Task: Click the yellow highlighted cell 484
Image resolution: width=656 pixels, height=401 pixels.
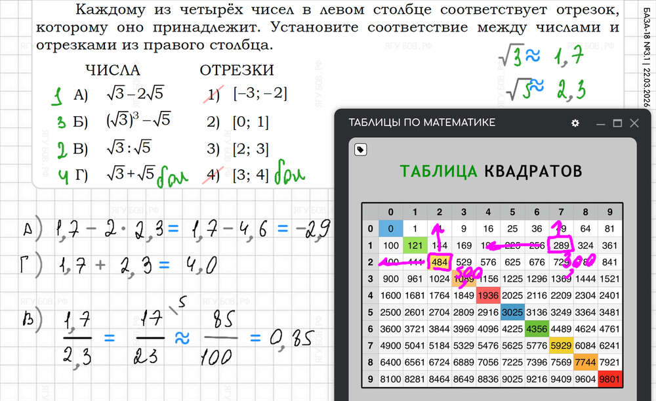Action: (x=438, y=262)
